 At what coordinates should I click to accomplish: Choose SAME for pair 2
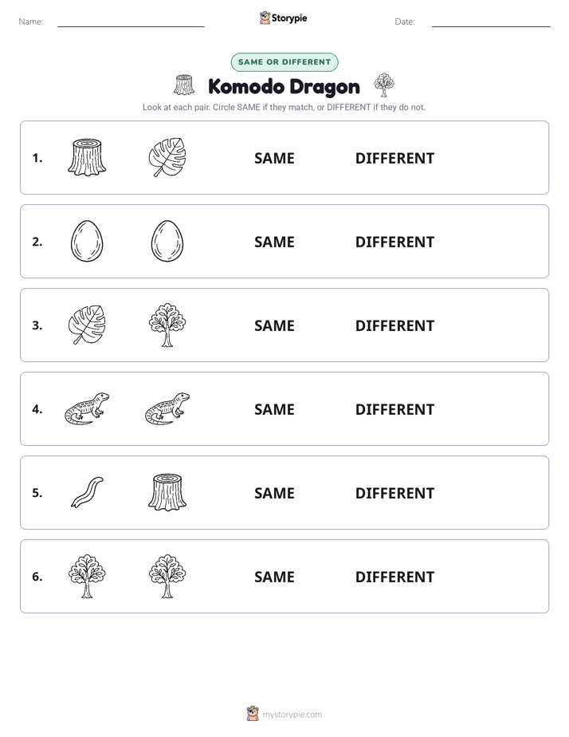point(274,242)
